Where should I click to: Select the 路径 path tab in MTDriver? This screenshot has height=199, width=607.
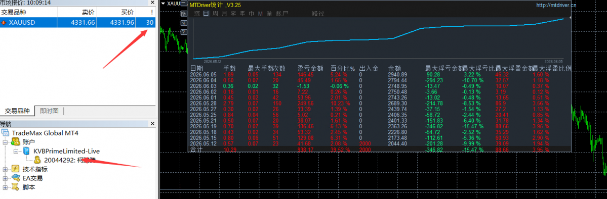318,14
